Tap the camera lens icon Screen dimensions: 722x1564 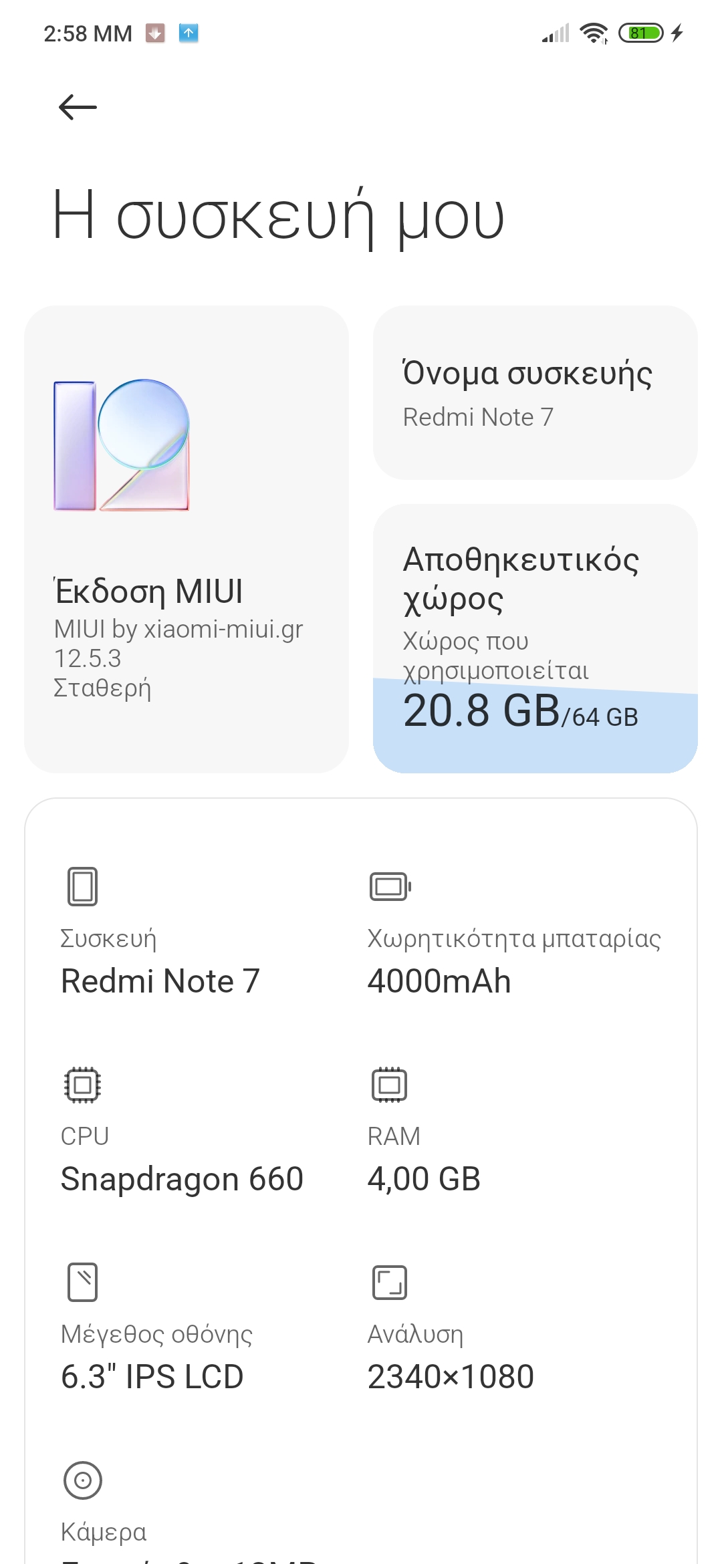point(83,1480)
